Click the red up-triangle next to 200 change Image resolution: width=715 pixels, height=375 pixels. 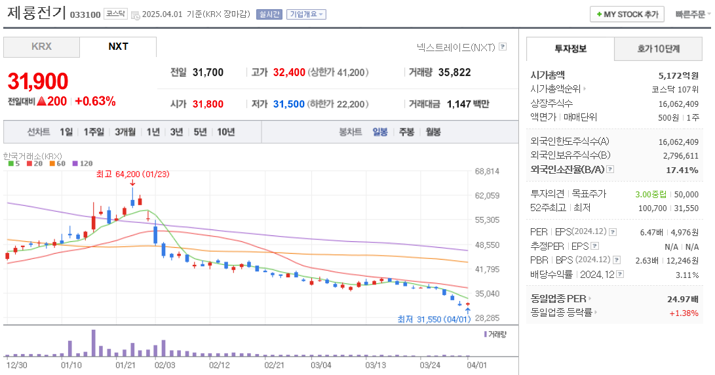pyautogui.click(x=41, y=101)
